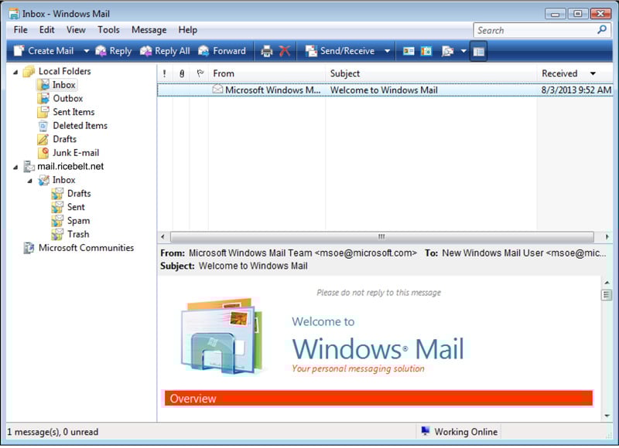Screen dimensions: 619x448
Task: Click the Print toolbar icon
Action: point(267,51)
